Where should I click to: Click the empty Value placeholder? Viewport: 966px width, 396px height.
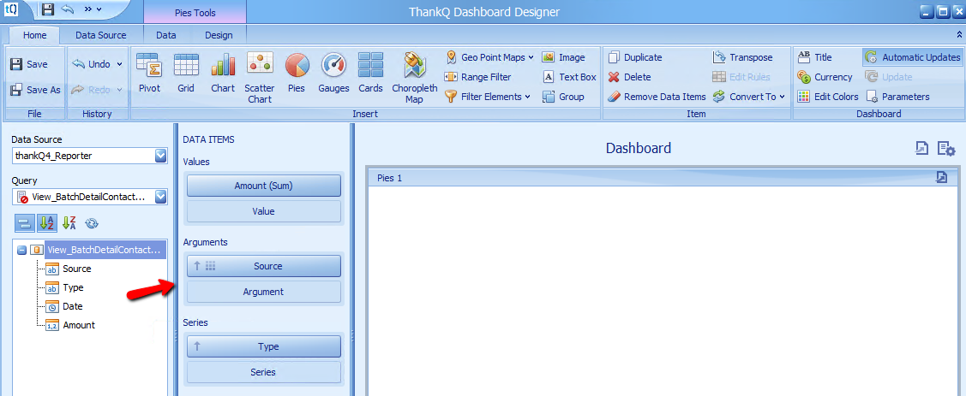click(x=264, y=211)
